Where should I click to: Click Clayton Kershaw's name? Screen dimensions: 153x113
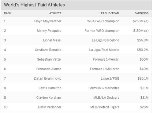(49, 98)
